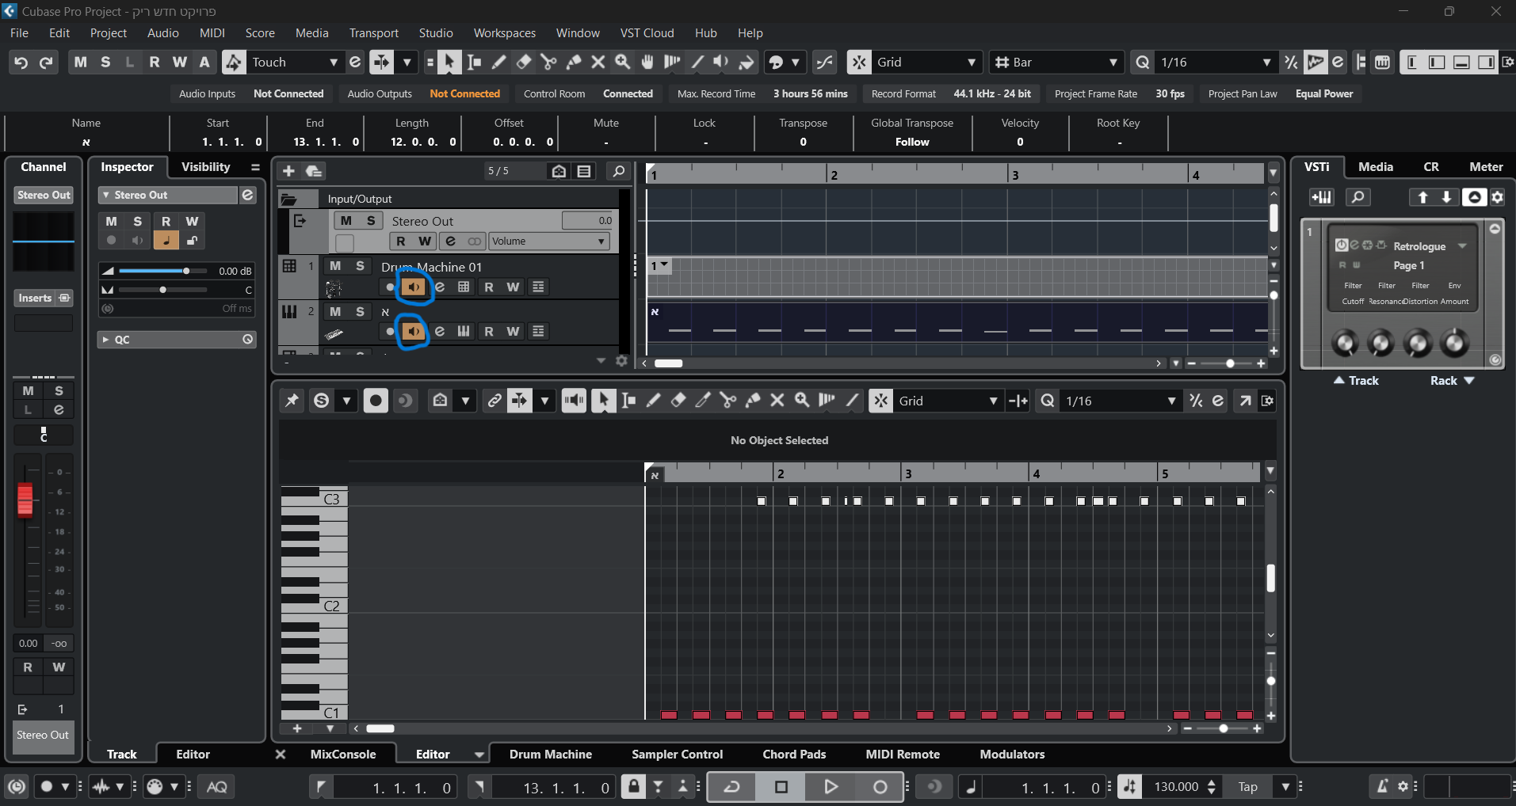
Task: Switch to the MixConsole lower zone tab
Action: point(343,755)
